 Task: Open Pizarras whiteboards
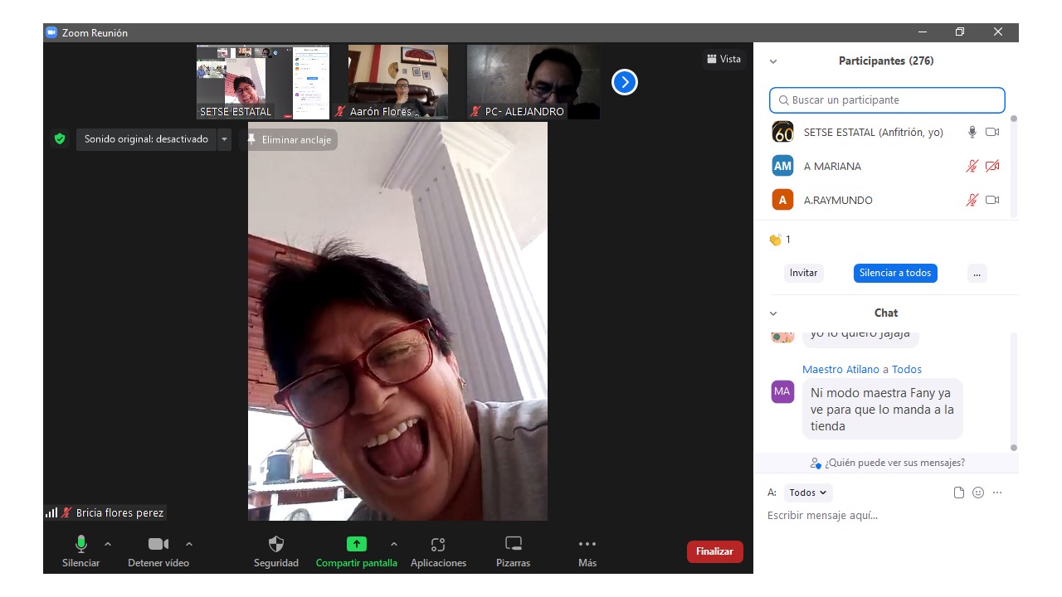pyautogui.click(x=514, y=551)
